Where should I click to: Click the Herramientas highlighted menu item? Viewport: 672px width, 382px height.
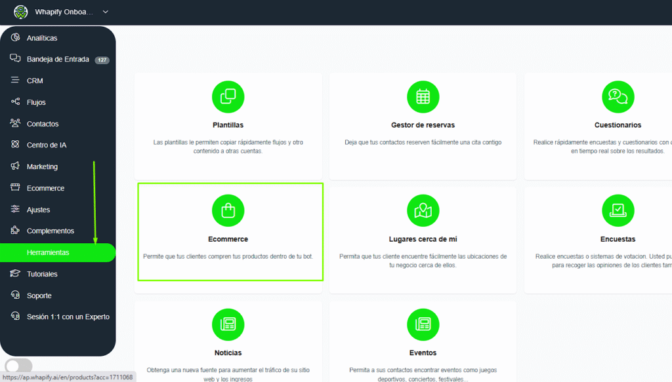pos(48,252)
